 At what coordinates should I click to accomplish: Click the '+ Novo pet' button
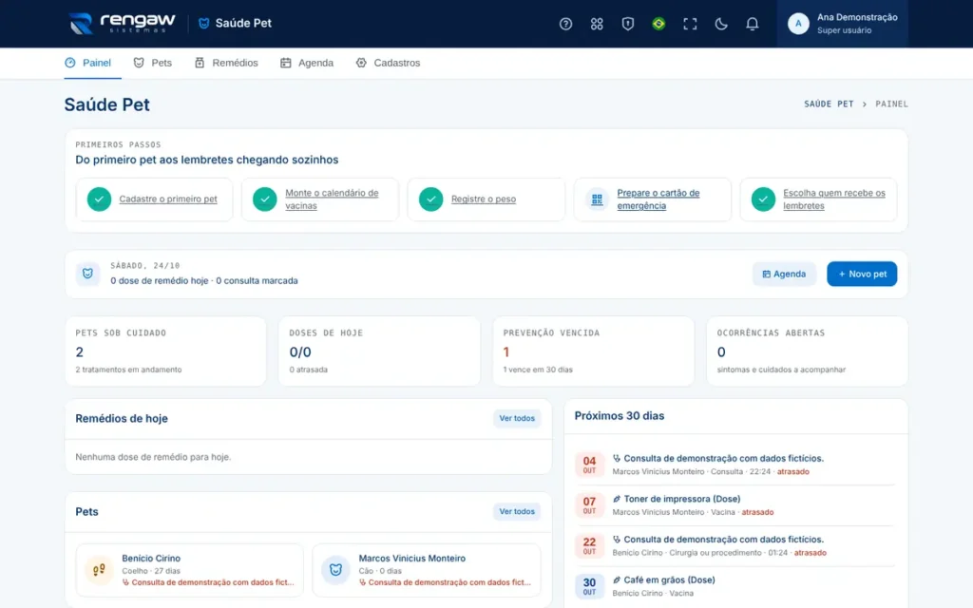click(861, 274)
